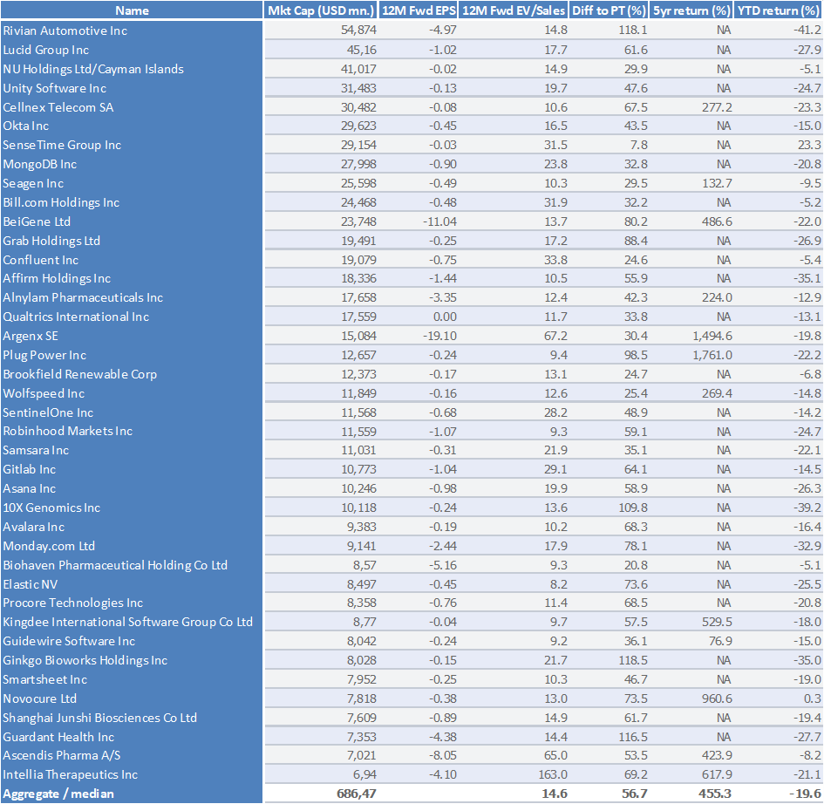The width and height of the screenshot is (824, 804).
Task: Select the Novocure Ltd name cell
Action: click(40, 698)
